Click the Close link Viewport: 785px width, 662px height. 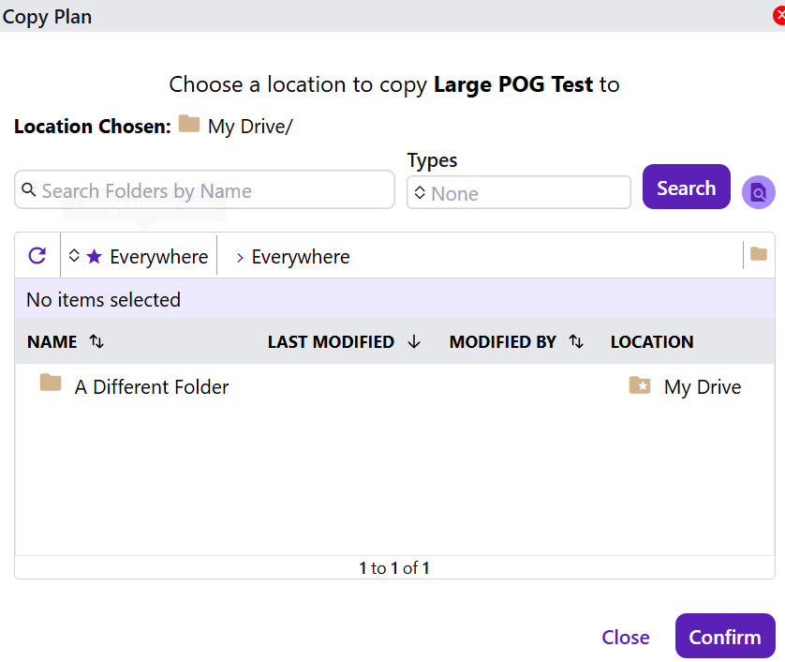click(625, 637)
